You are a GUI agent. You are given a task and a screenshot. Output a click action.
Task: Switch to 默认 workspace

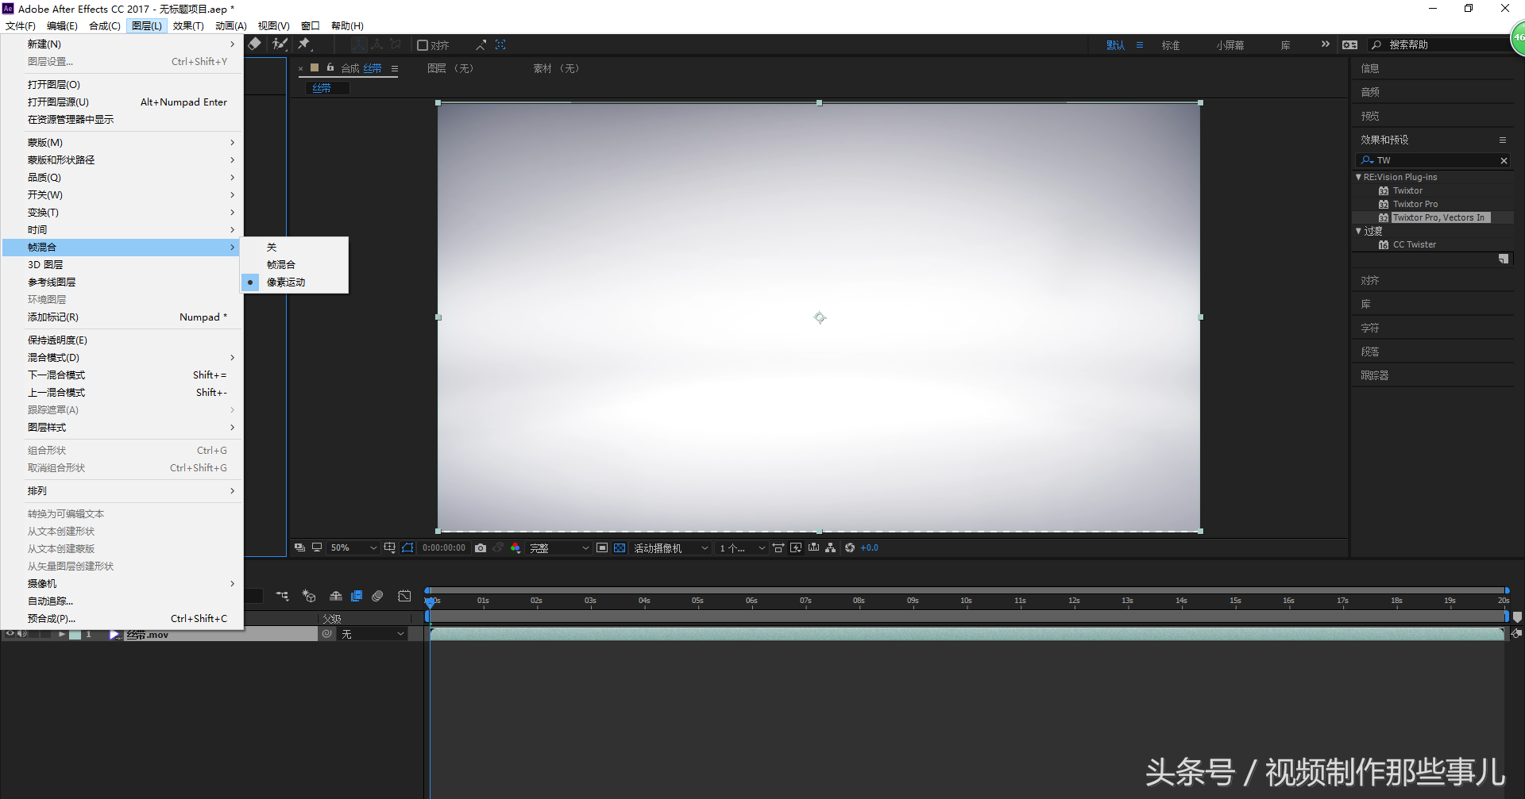click(1115, 45)
